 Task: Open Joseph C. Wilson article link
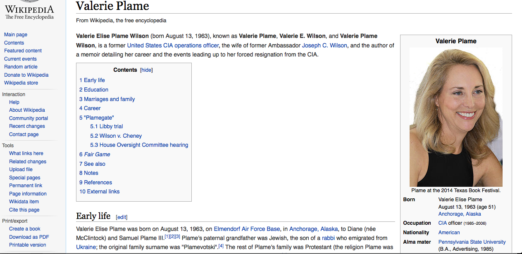324,45
